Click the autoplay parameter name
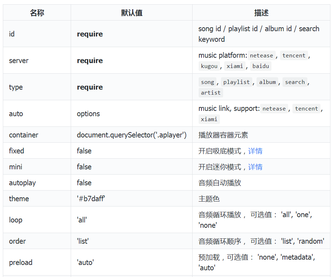This screenshot has width=334, height=277. coord(22,183)
